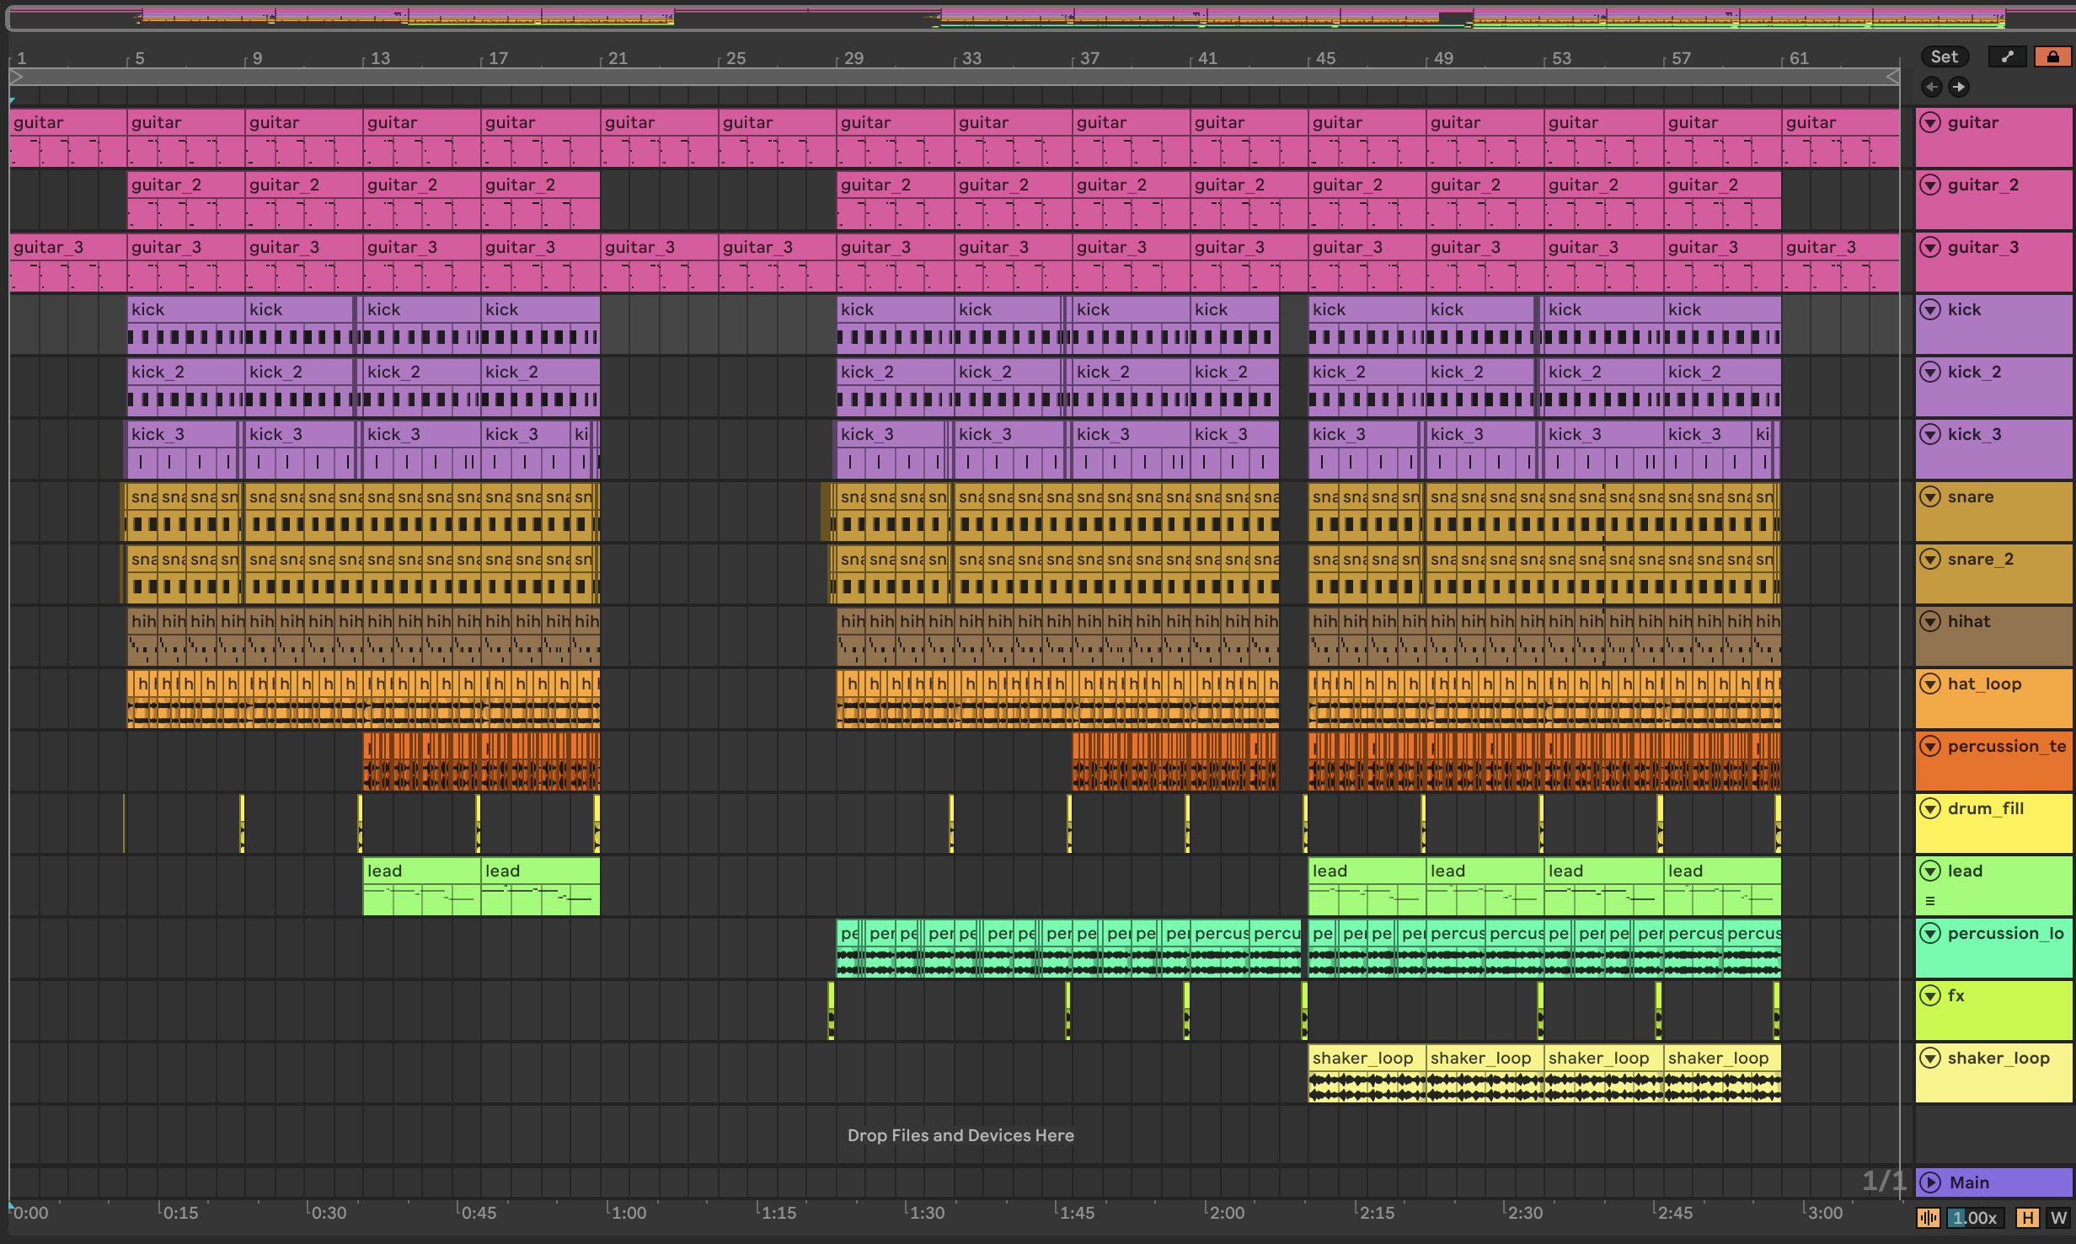
Task: Jump to previous locator arrow
Action: point(1932,87)
